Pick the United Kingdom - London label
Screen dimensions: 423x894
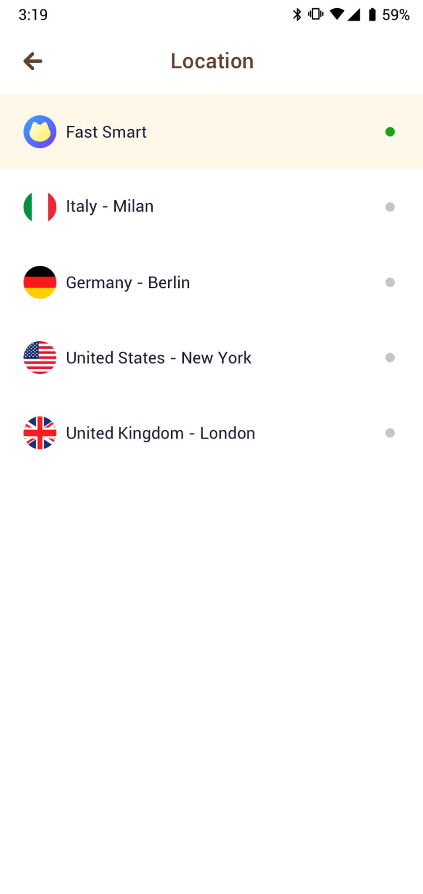(160, 433)
